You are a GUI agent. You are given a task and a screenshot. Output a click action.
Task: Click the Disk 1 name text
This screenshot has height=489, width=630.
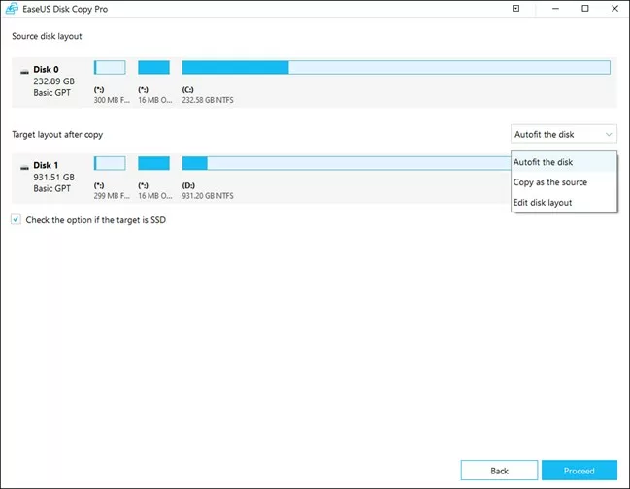[46, 165]
